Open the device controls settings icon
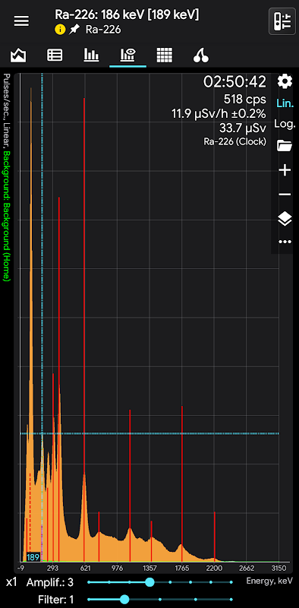Viewport: 299px width, 608px height. click(x=282, y=21)
